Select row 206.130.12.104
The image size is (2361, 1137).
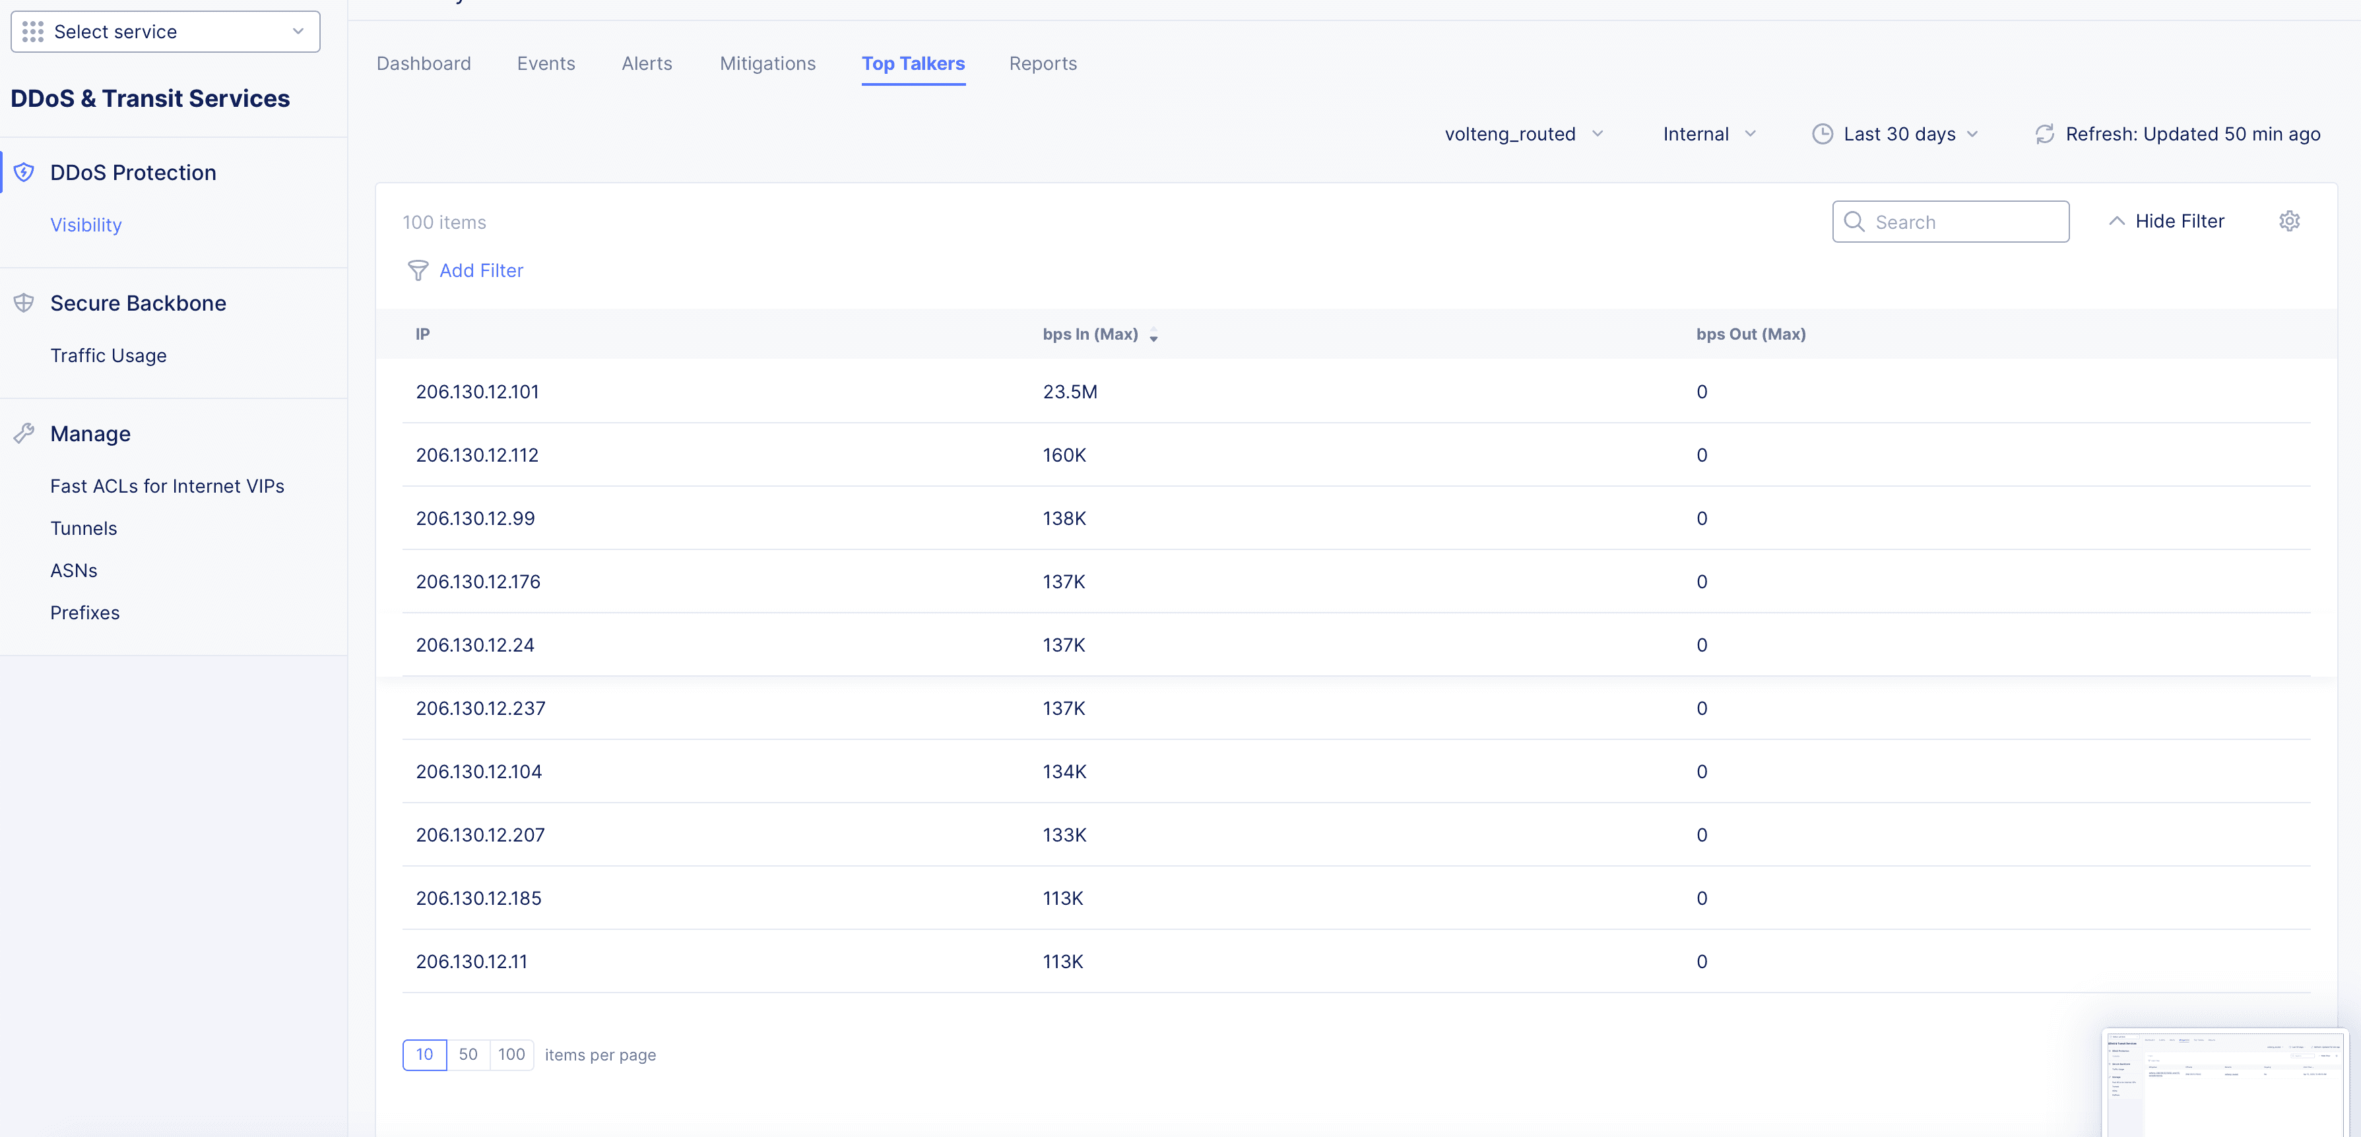tap(1357, 772)
